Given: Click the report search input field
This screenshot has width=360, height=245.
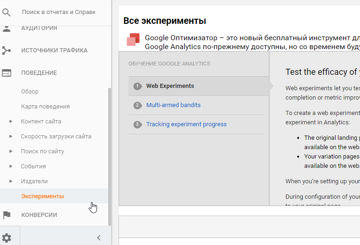Looking at the screenshot, I should pos(59,12).
